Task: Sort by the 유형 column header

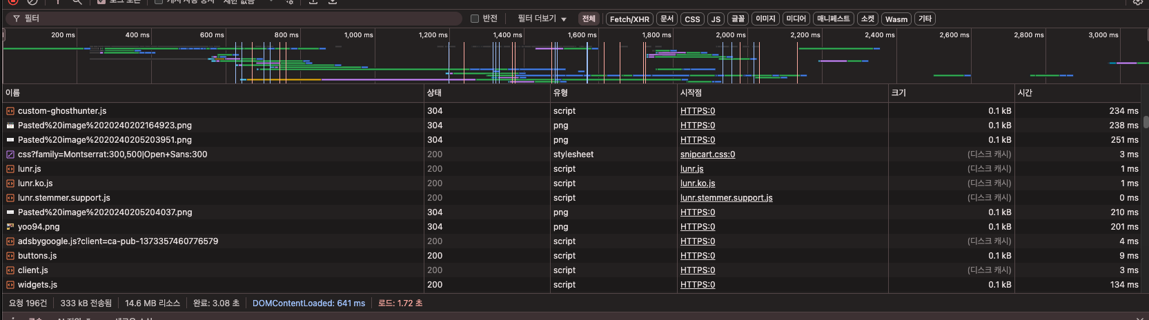Action: [x=613, y=92]
